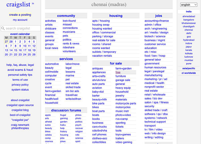
Task: Browse vacation rentals
Action: (x=102, y=56)
